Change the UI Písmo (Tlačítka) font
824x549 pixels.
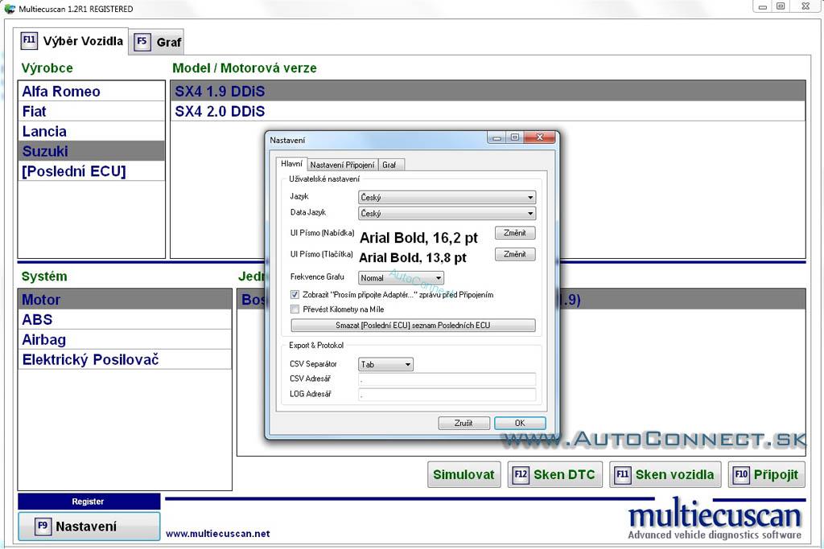(x=515, y=255)
